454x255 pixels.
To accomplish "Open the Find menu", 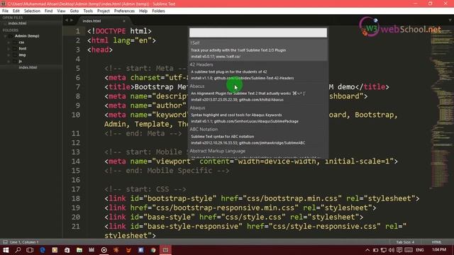I will point(48,11).
